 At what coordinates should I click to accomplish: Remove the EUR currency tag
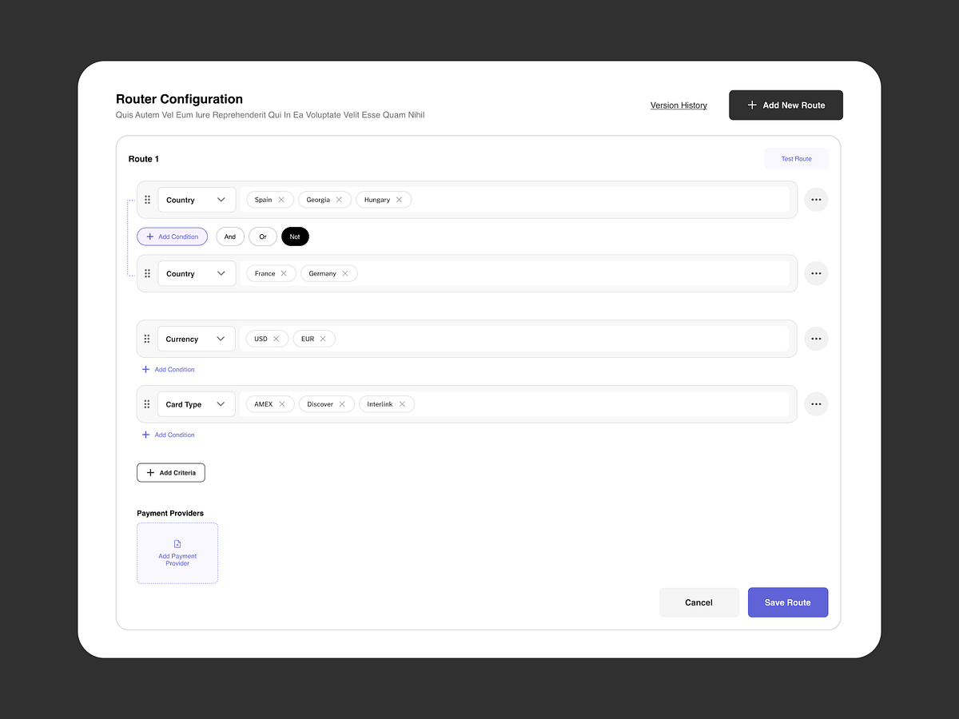324,338
